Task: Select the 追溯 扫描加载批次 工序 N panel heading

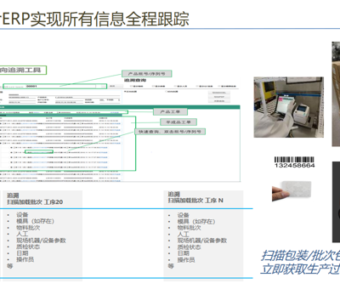Action: pos(195,197)
